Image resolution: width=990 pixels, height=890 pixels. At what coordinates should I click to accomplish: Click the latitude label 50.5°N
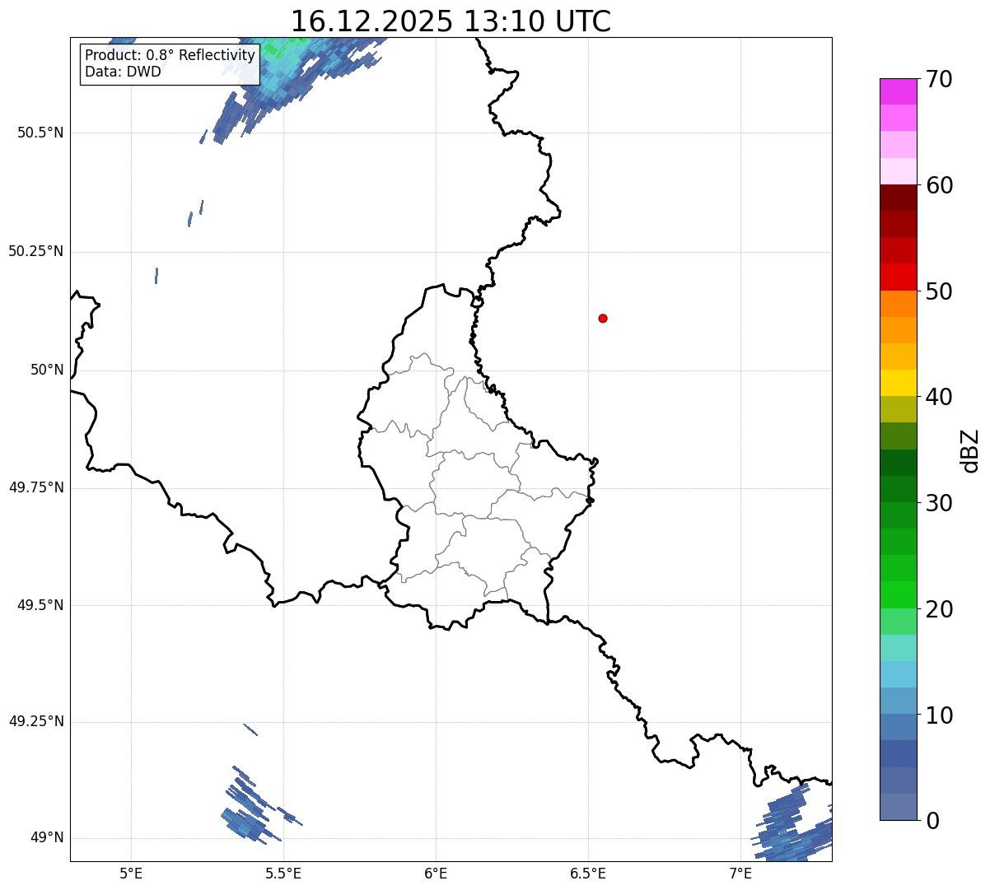(40, 133)
